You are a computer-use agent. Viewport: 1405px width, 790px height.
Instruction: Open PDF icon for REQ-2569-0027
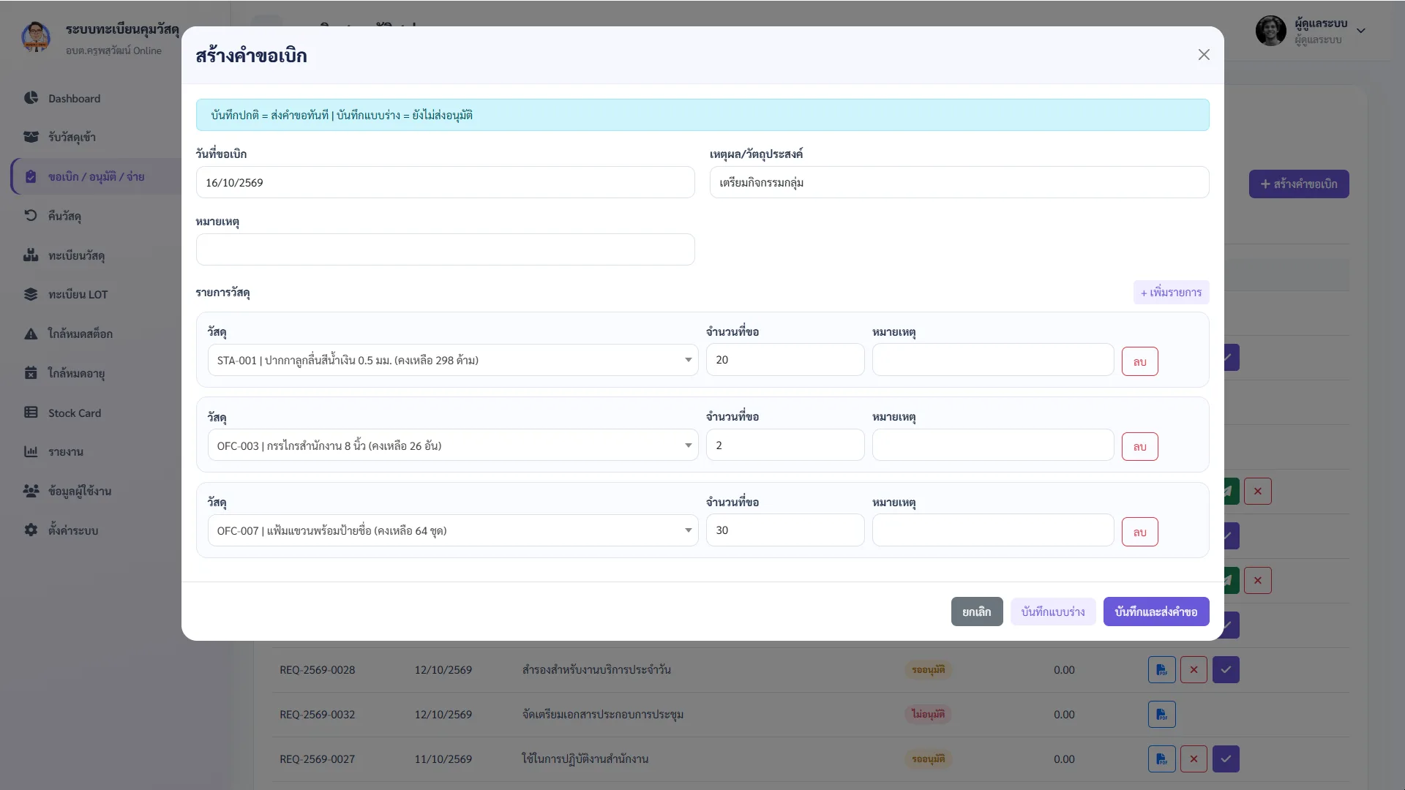[1161, 759]
